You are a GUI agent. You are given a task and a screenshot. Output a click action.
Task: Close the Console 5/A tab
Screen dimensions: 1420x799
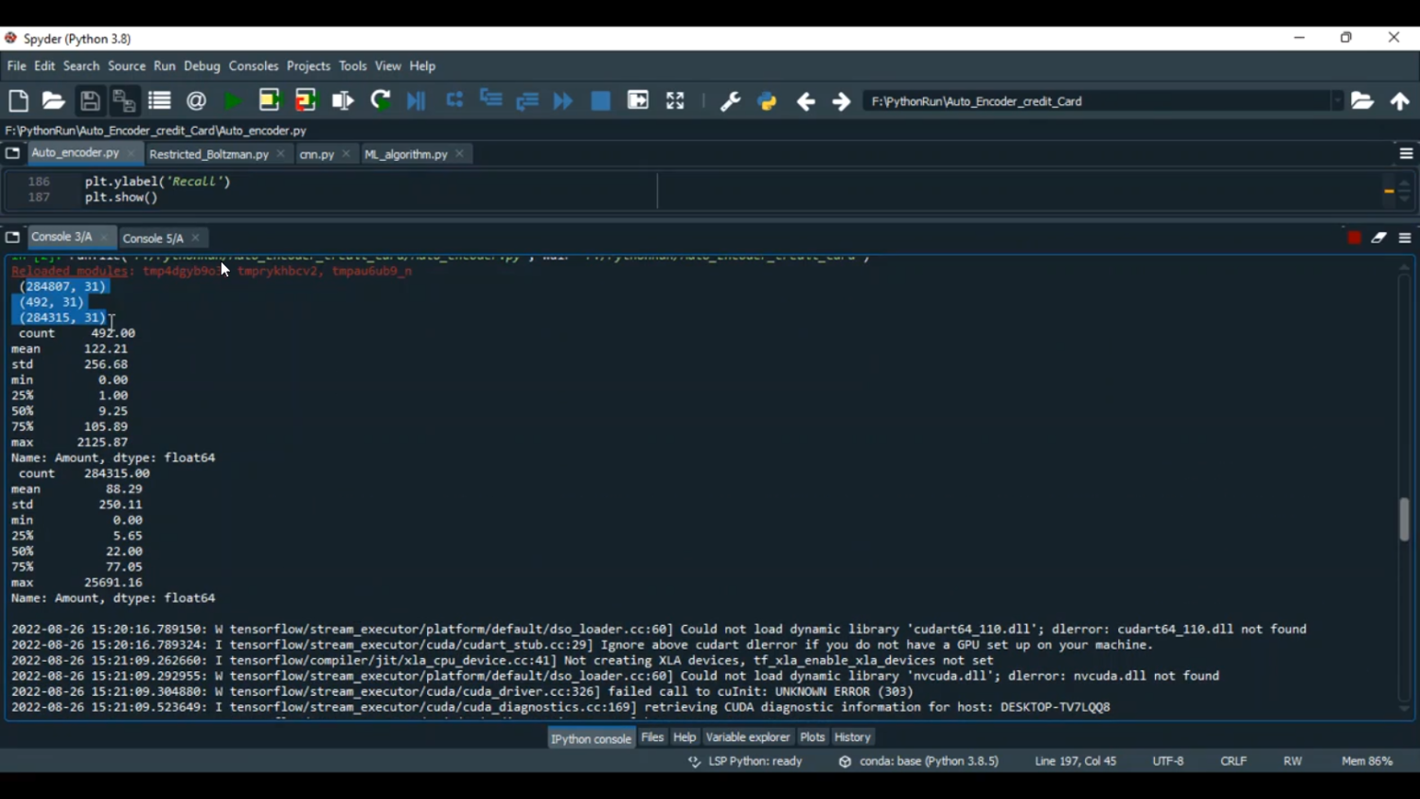pos(196,239)
